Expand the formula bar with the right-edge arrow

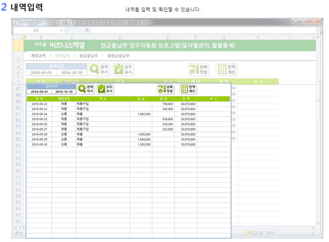(318, 30)
